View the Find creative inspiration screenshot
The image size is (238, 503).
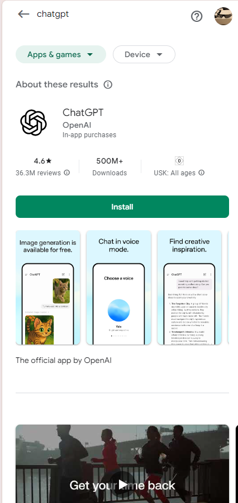[189, 287]
